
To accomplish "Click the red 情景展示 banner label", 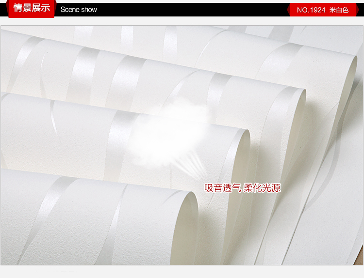I will coord(32,8).
